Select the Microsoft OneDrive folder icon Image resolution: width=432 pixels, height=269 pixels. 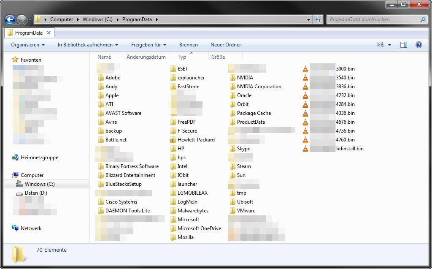point(173,228)
